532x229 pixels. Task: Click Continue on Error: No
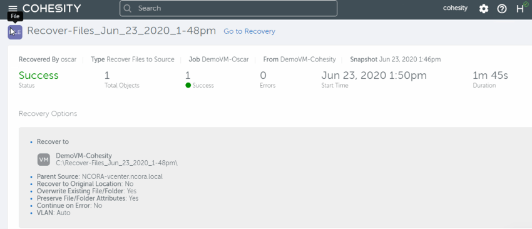click(69, 206)
